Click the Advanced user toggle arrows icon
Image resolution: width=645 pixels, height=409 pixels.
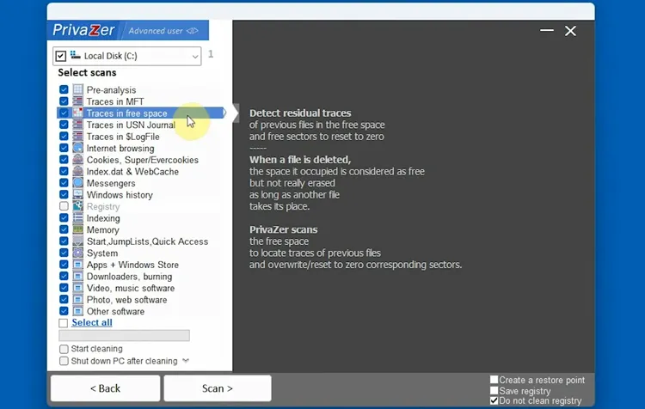click(x=192, y=31)
